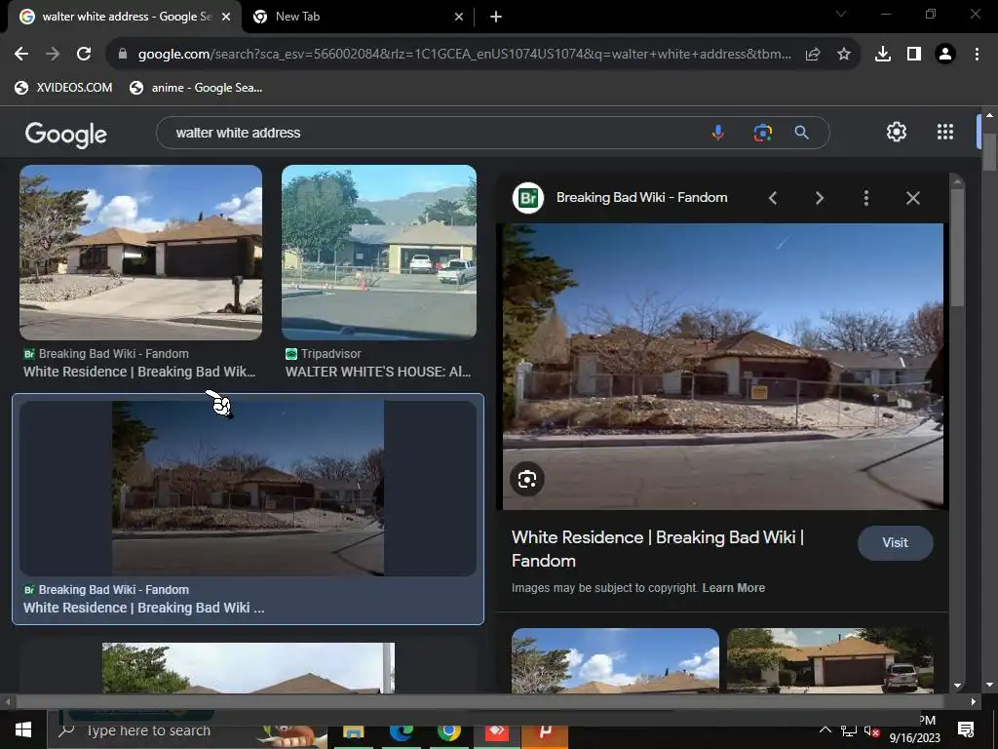Open Microsoft Edge from the taskbar
The image size is (998, 749).
(401, 731)
